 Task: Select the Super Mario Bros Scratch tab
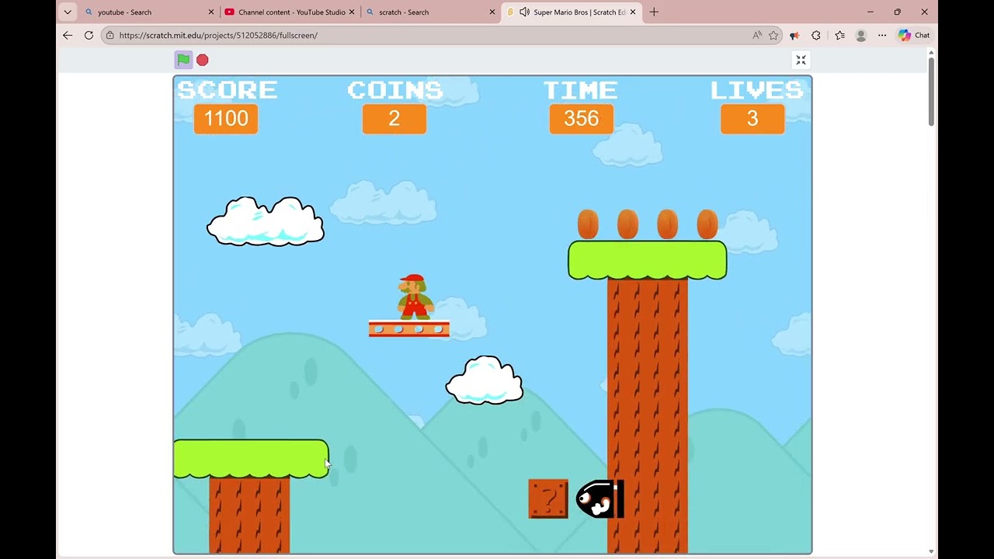[x=572, y=12]
